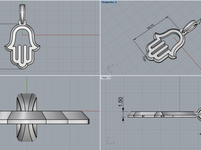
Task: Select the pendant bail loop in the front viewport
Action: tap(22, 14)
